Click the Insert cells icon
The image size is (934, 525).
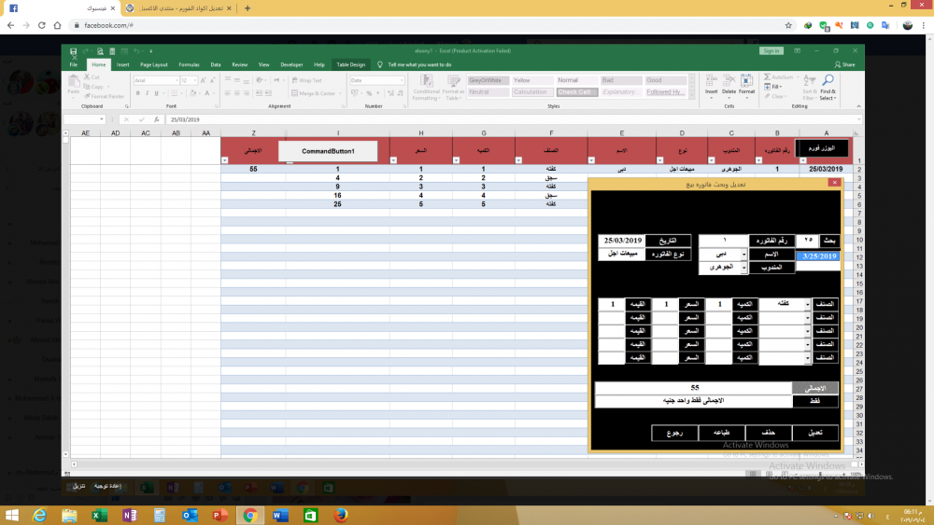click(x=711, y=81)
